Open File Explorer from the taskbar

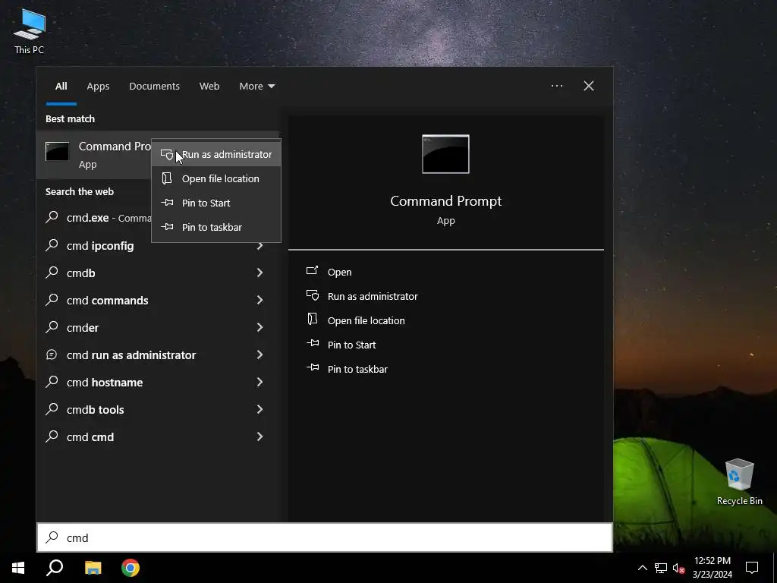pyautogui.click(x=93, y=568)
